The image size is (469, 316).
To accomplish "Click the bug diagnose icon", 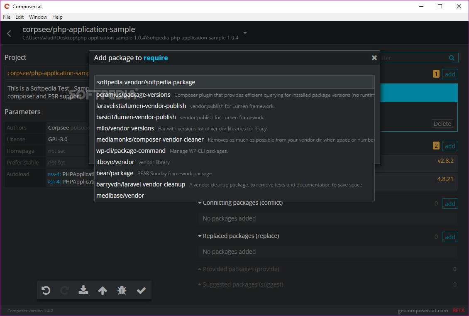I will 122,290.
